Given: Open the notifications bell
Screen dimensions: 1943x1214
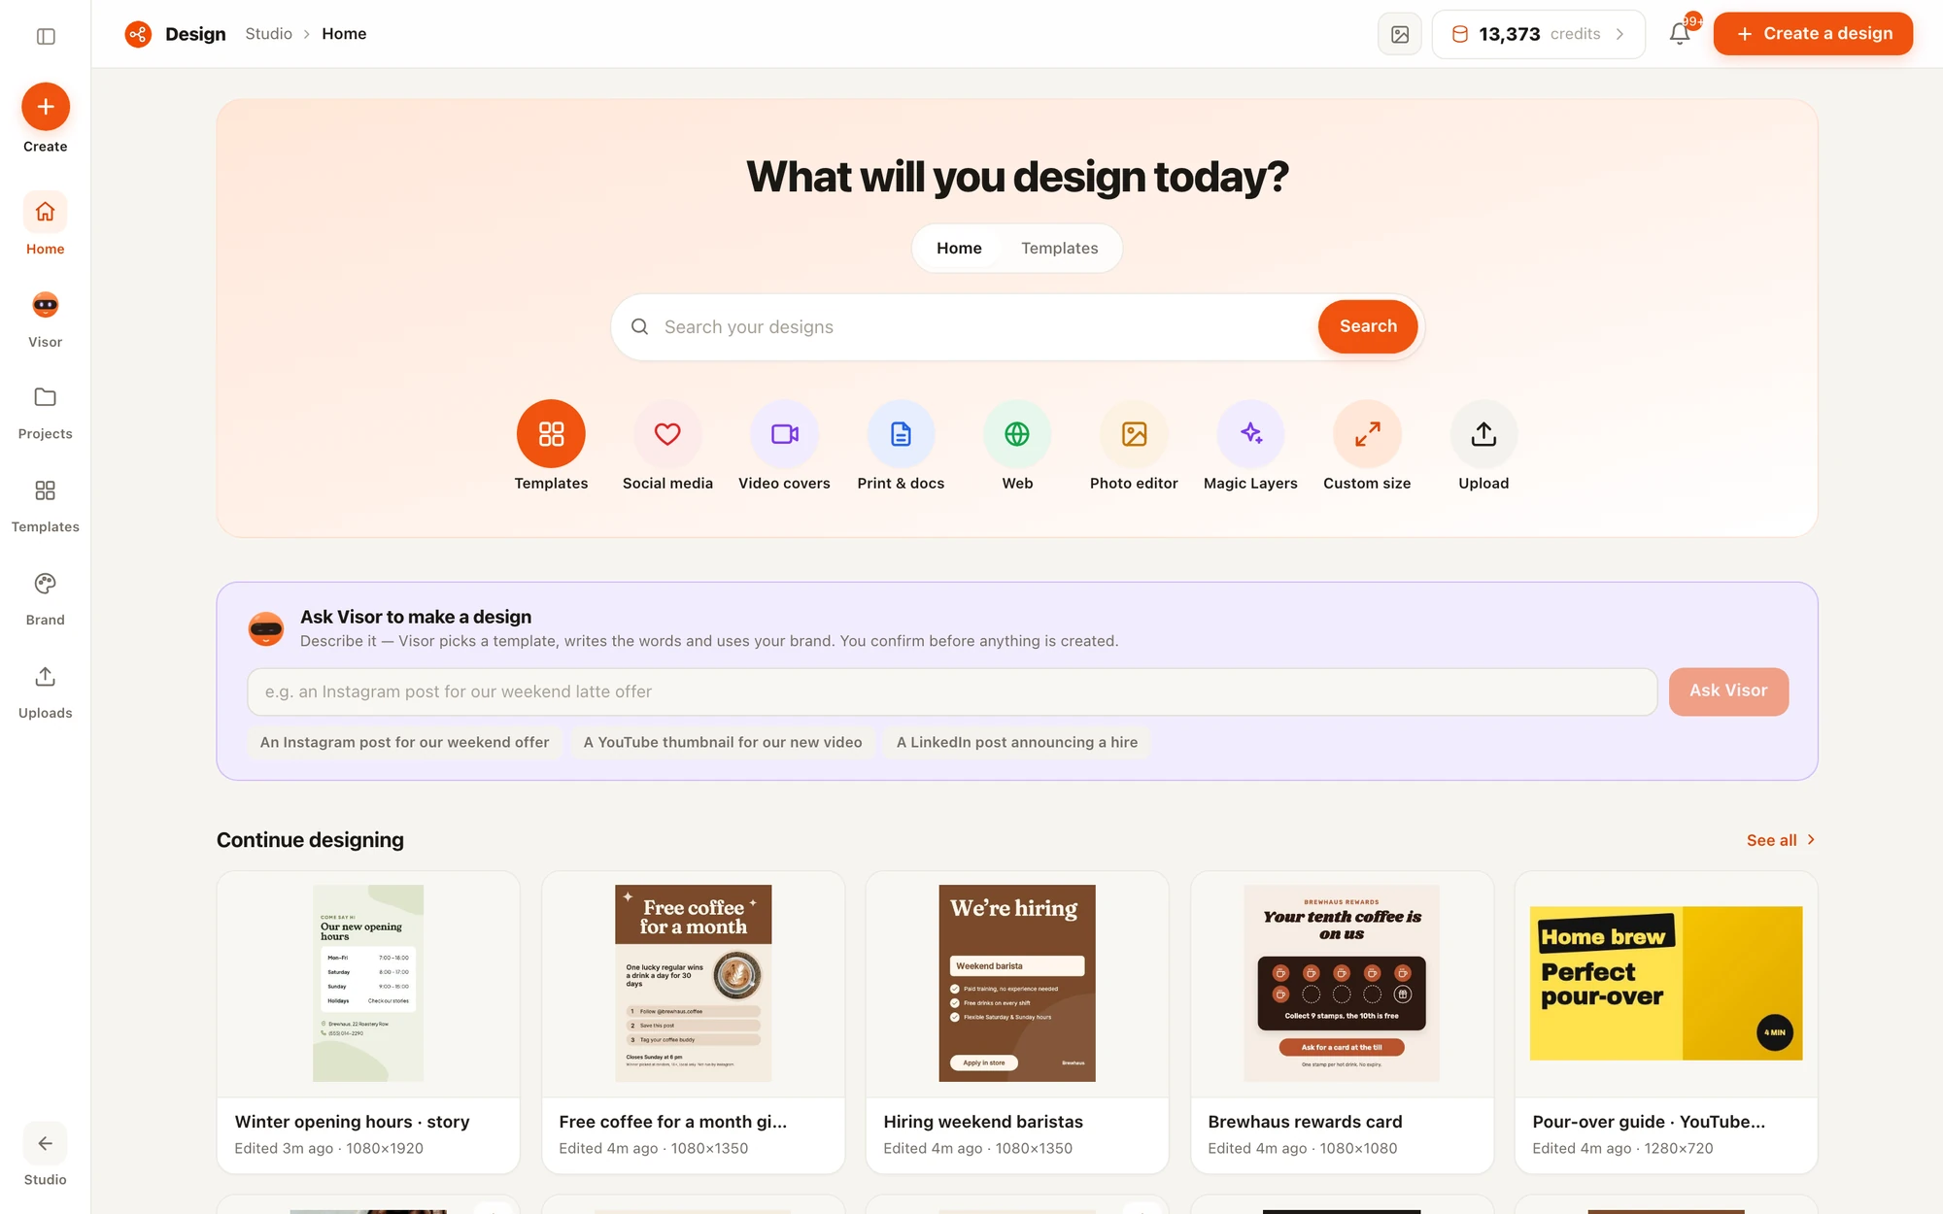Looking at the screenshot, I should tap(1680, 34).
